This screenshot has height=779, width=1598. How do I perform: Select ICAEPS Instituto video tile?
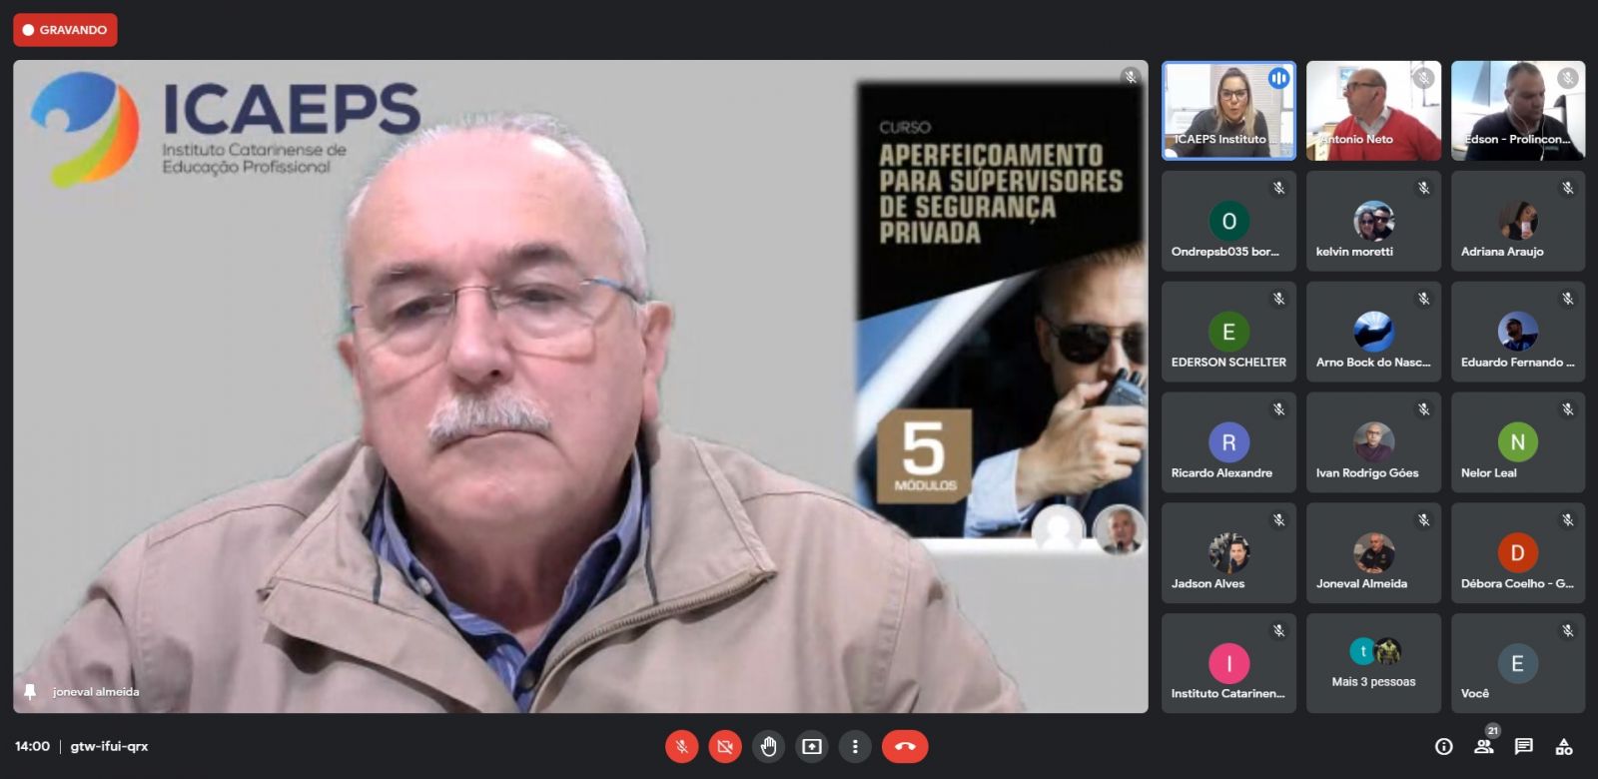coord(1228,111)
